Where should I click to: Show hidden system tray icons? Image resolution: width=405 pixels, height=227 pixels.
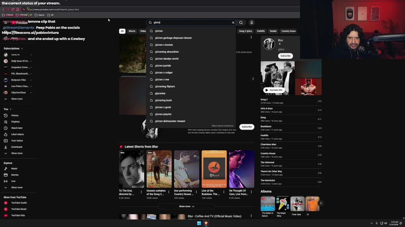point(372,223)
